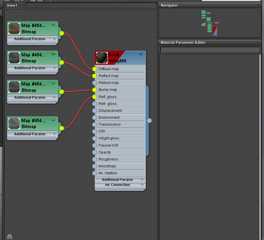Click the Opacity input socket
Image resolution: width=264 pixels, height=240 pixels.
(x=95, y=152)
